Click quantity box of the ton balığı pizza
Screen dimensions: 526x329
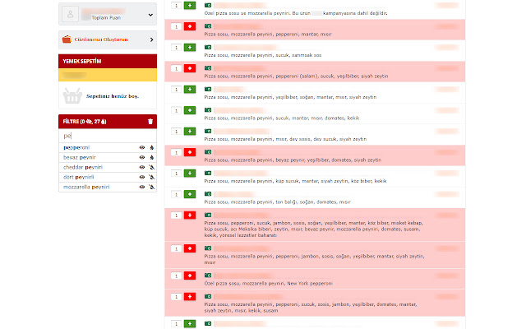[176, 194]
